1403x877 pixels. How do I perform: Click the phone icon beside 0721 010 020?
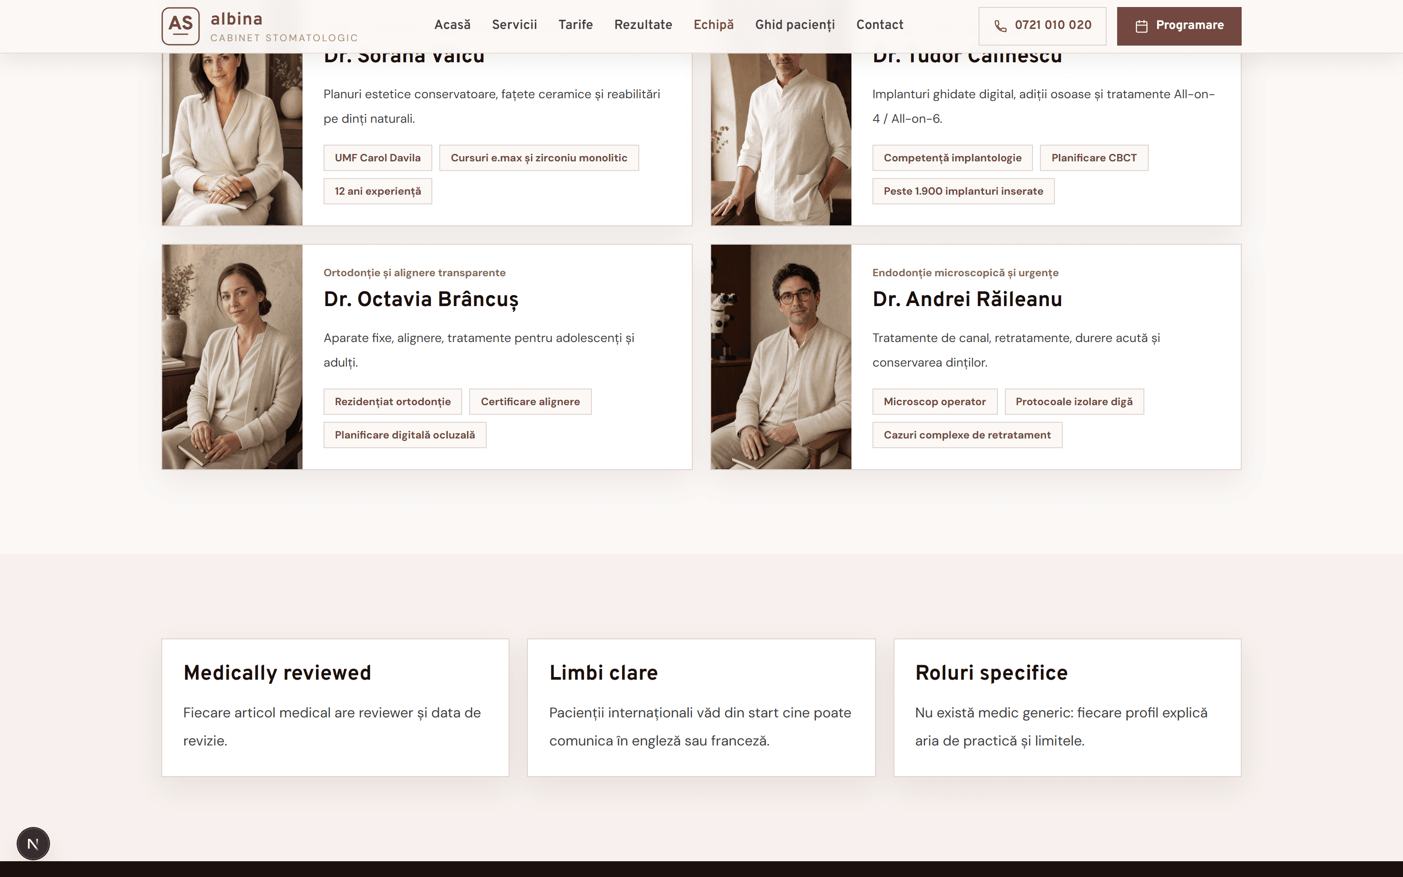[1000, 26]
